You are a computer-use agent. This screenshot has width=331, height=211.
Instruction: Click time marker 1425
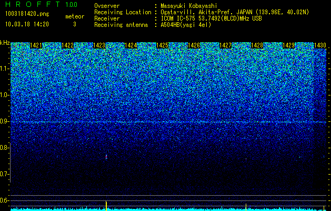[x=162, y=45]
